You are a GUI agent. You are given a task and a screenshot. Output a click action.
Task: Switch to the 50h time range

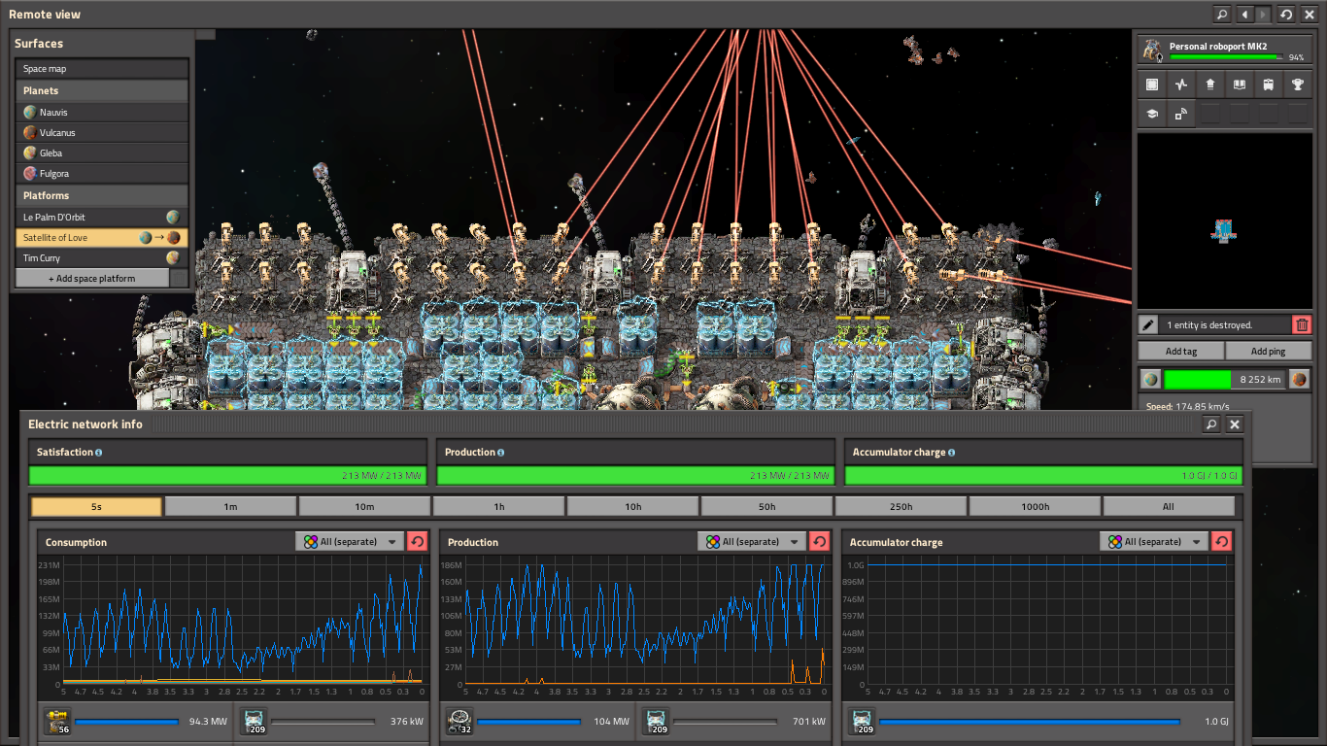766,506
